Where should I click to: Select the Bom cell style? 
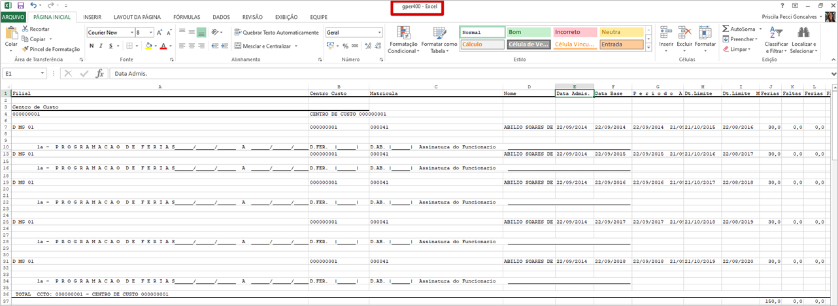(x=529, y=32)
